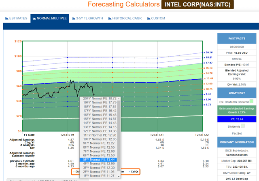Choose 1FY Normal PE 11.27
Screen dimensions: 259x181
99,176
